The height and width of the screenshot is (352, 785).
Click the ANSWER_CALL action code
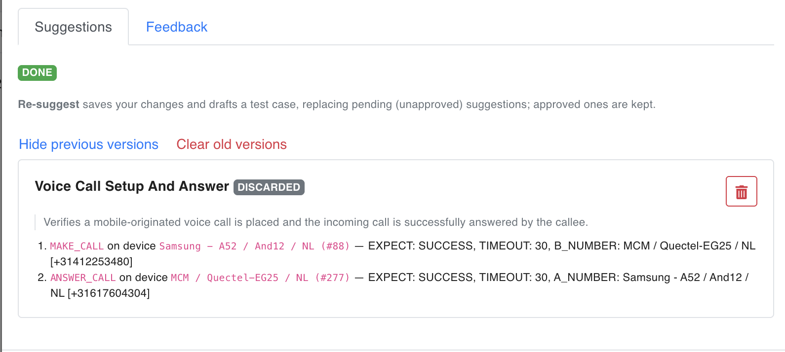click(x=83, y=278)
